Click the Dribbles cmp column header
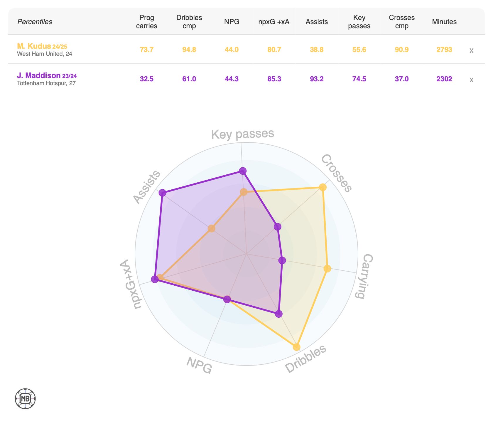The image size is (493, 431). point(189,22)
